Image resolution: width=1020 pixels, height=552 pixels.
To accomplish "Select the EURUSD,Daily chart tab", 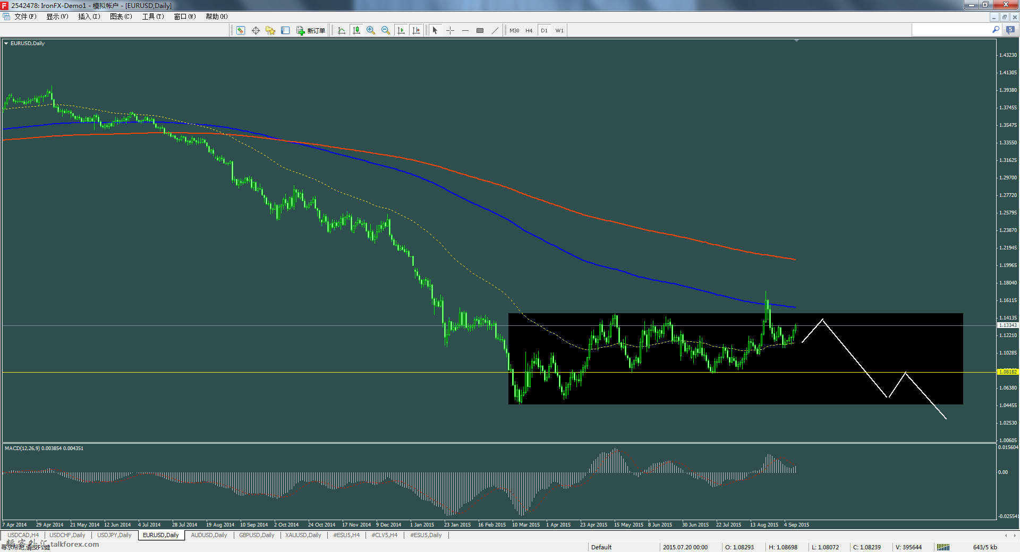I will pos(161,535).
